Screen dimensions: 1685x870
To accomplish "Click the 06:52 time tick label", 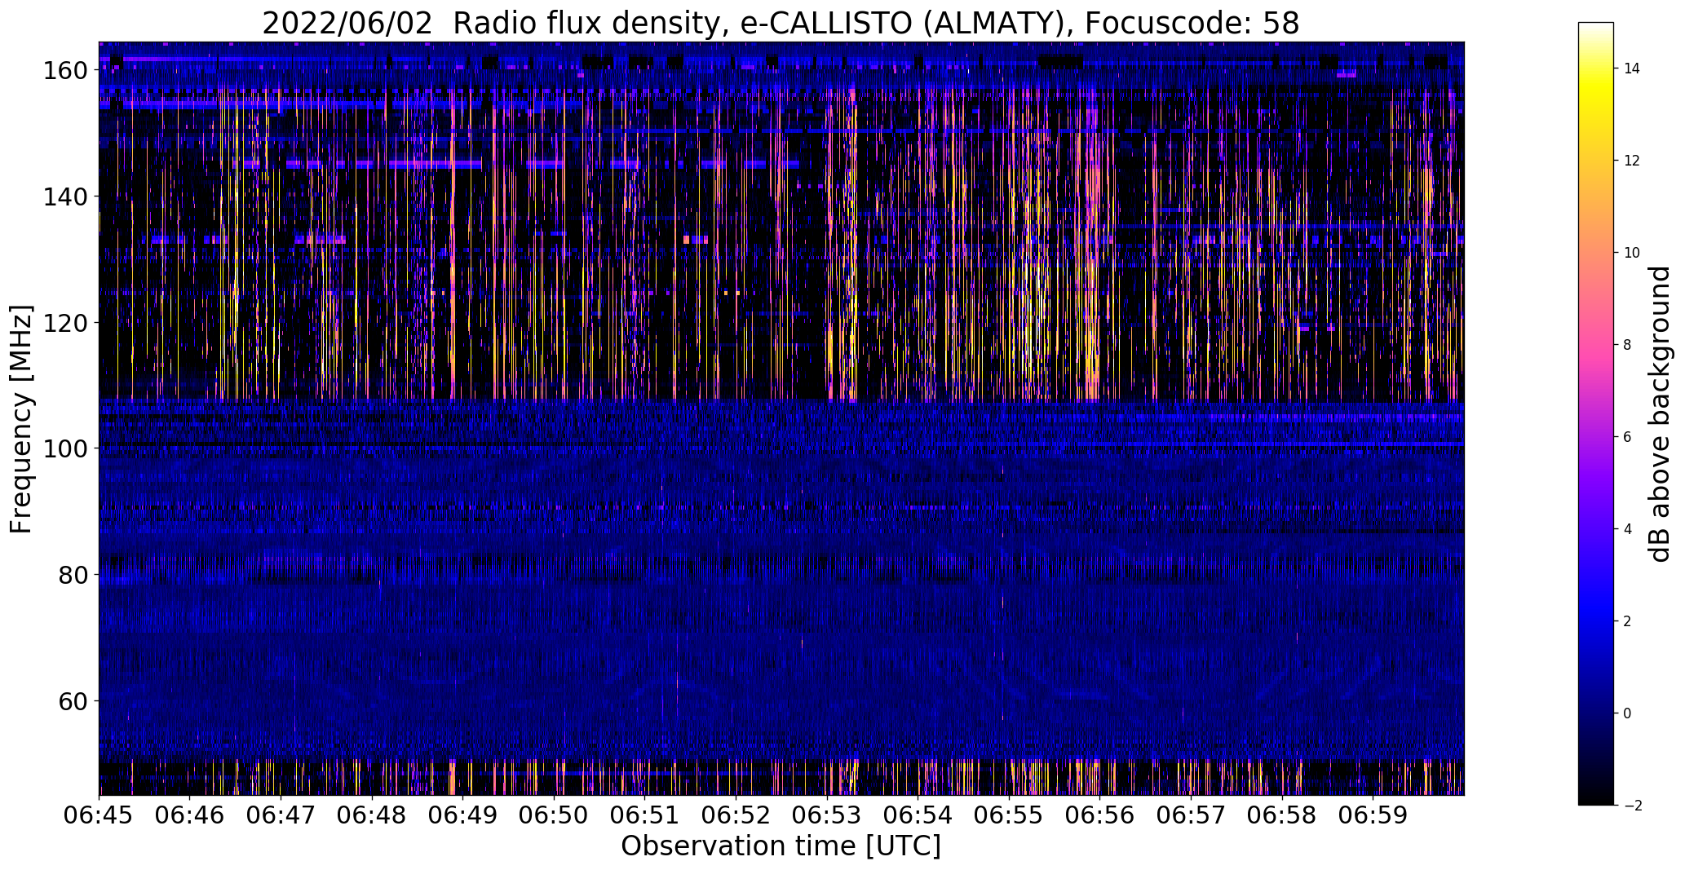I will coord(736,815).
